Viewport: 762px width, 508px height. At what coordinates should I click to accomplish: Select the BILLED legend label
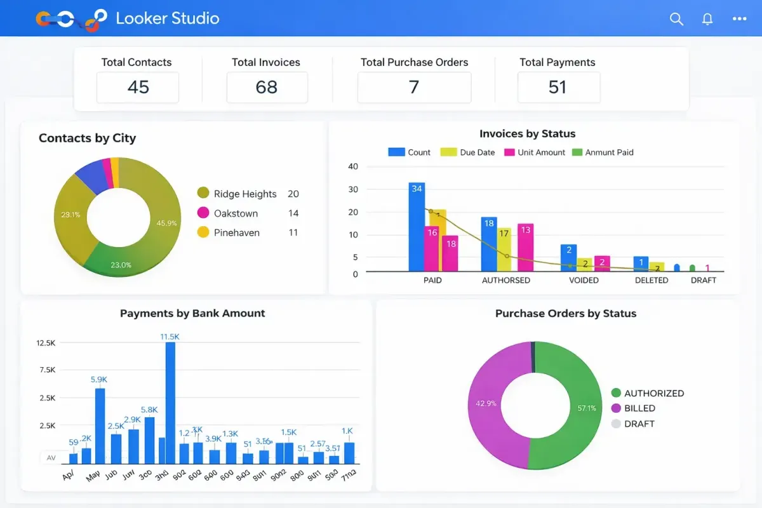pos(639,408)
